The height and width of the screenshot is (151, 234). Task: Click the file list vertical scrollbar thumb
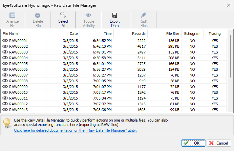tap(230, 56)
